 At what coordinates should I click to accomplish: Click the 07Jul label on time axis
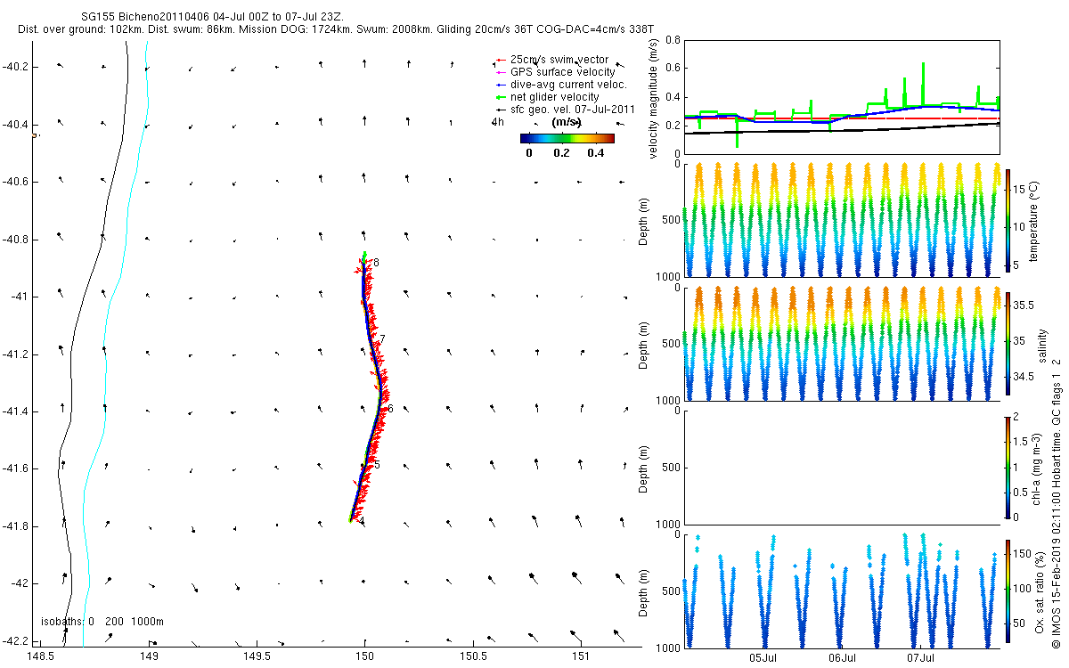pyautogui.click(x=921, y=658)
